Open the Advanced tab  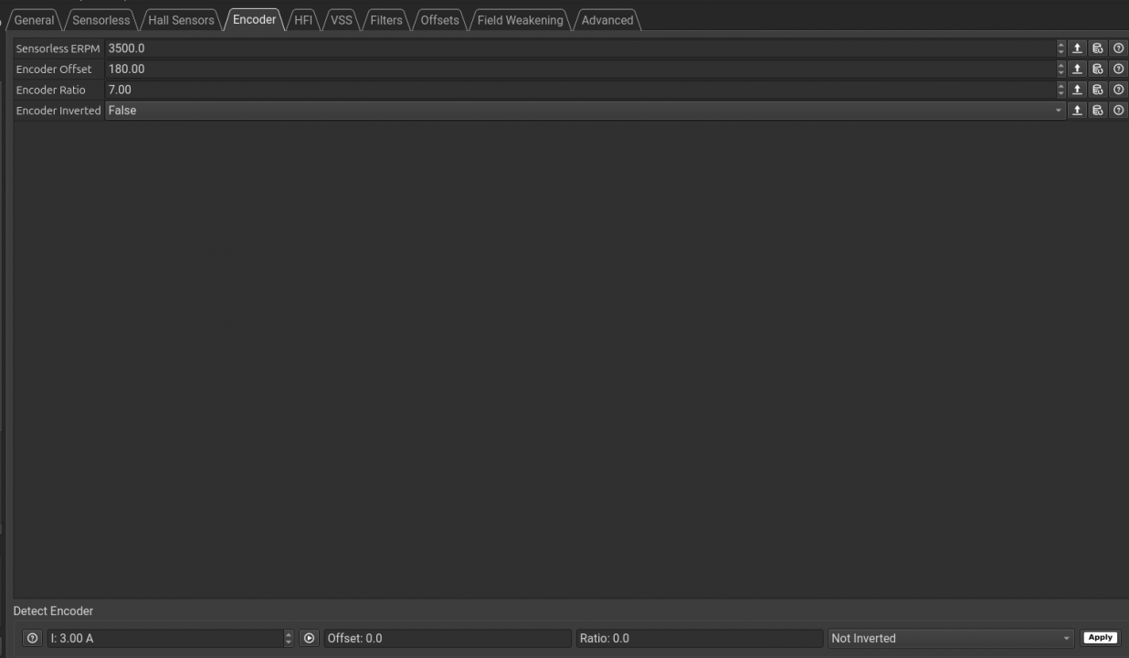coord(607,20)
